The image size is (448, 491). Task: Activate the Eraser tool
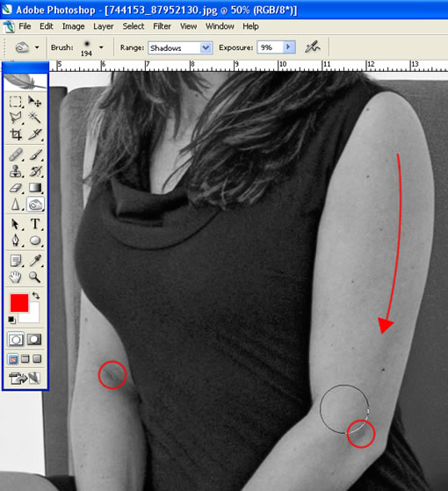tap(15, 188)
